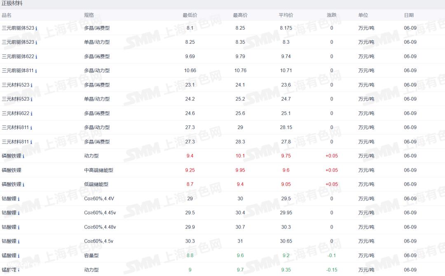Select the 低端储能型 specification cell
The width and height of the screenshot is (445, 276).
[x=96, y=184]
